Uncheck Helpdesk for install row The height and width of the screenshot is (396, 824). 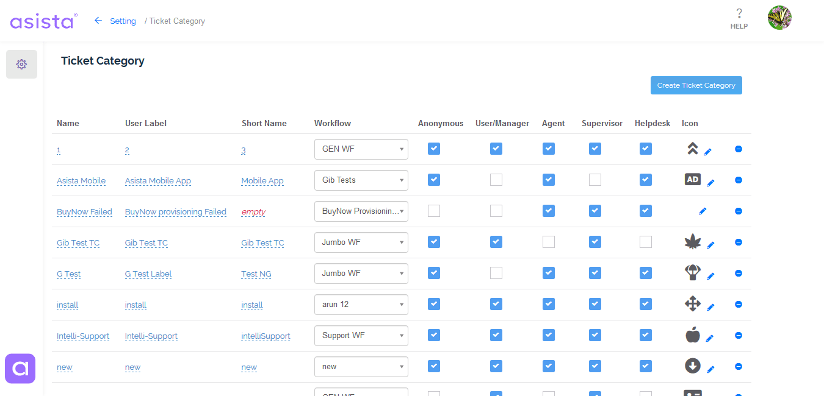click(x=646, y=304)
